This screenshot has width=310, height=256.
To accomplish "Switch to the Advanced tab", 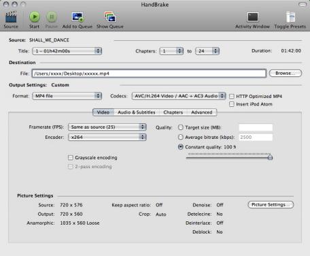I will pos(202,112).
